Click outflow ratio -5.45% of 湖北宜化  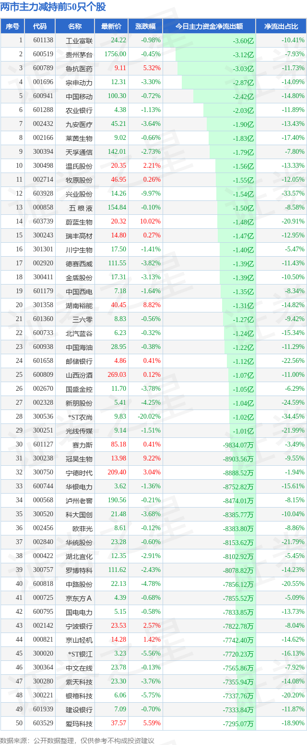point(295,556)
